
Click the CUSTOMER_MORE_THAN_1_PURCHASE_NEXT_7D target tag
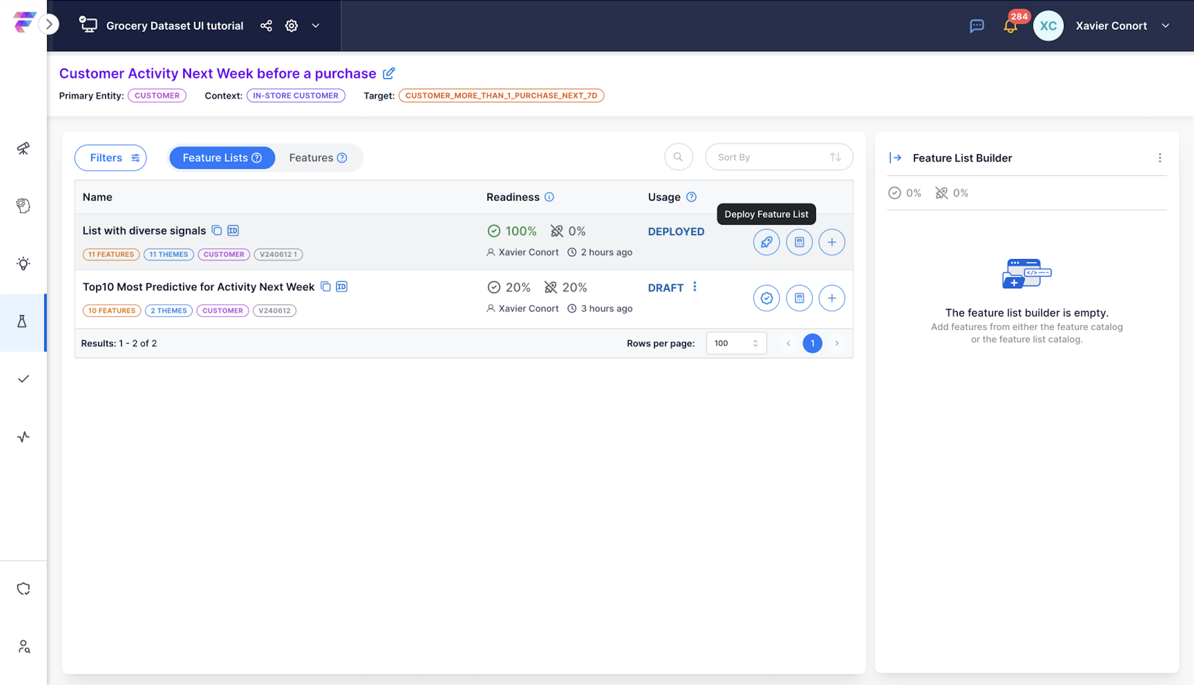pos(501,95)
